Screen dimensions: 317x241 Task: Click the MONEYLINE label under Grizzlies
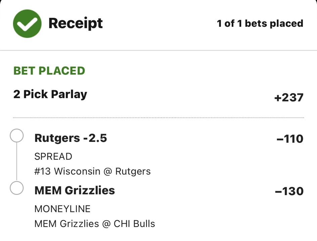(62, 209)
